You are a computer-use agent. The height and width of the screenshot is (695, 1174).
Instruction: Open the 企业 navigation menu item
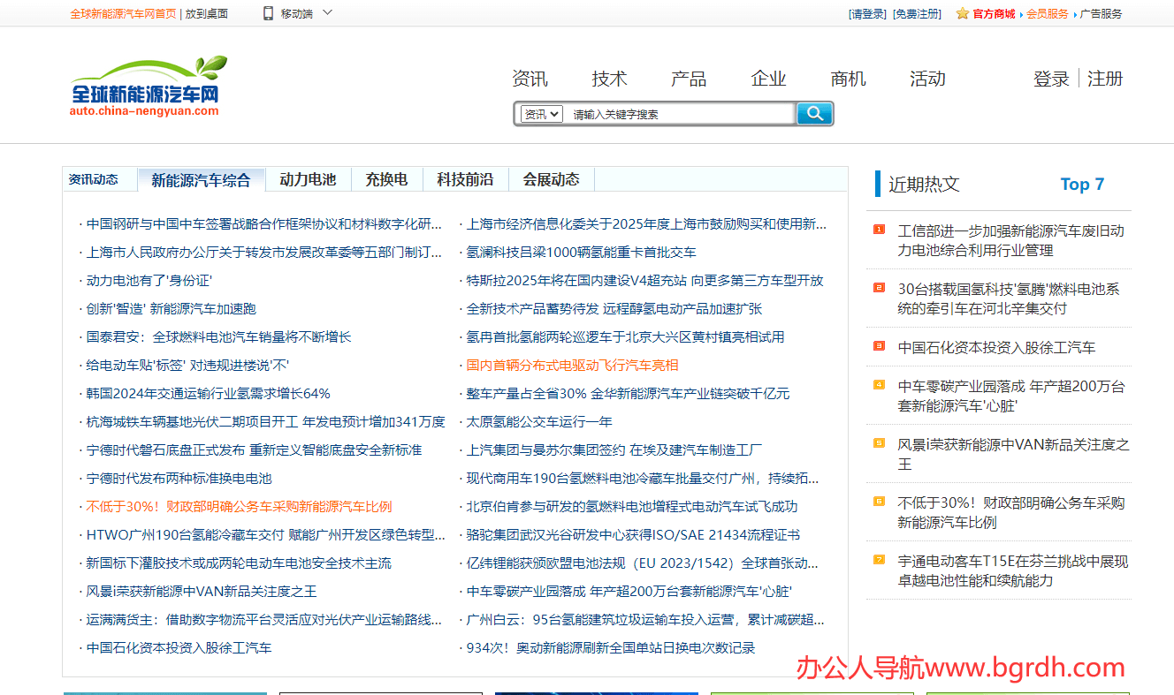[x=768, y=79]
